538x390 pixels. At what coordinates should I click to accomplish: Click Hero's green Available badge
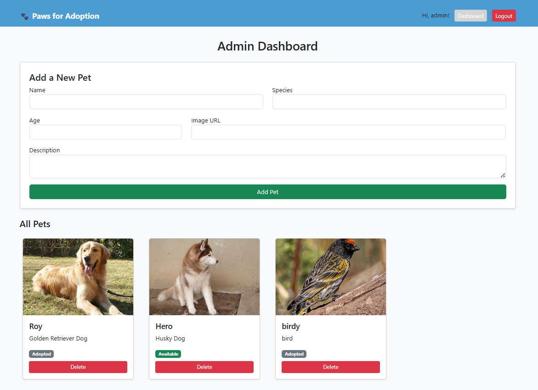click(168, 354)
